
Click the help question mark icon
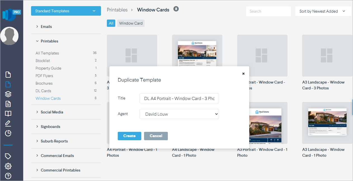click(x=8, y=176)
